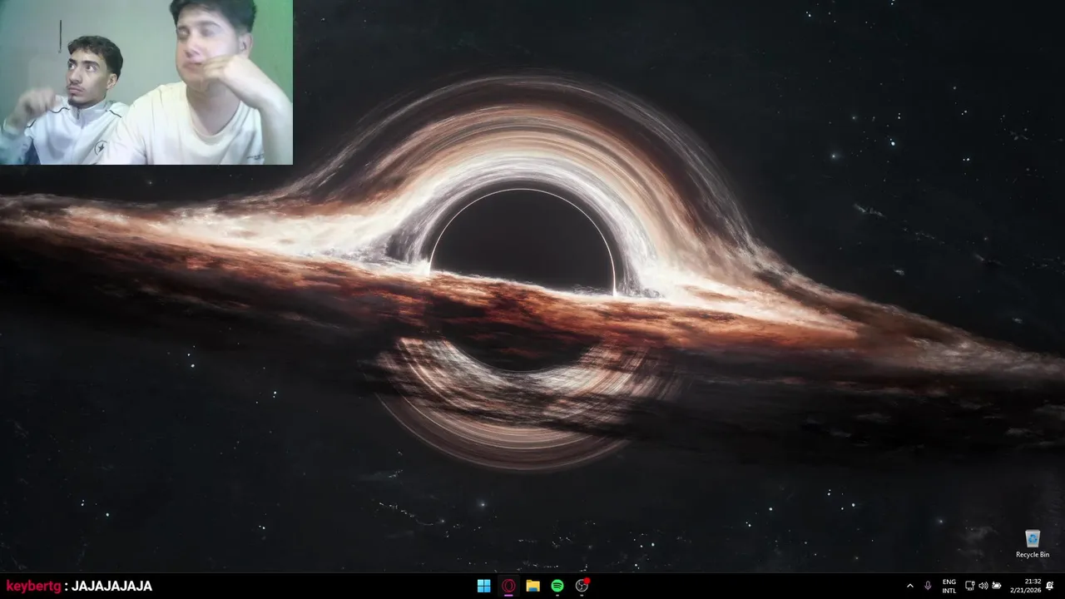Check the battery status icon
The height and width of the screenshot is (599, 1065).
pyautogui.click(x=996, y=586)
